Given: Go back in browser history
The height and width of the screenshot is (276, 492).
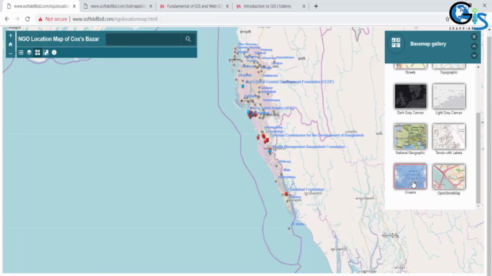Looking at the screenshot, I should (7, 19).
